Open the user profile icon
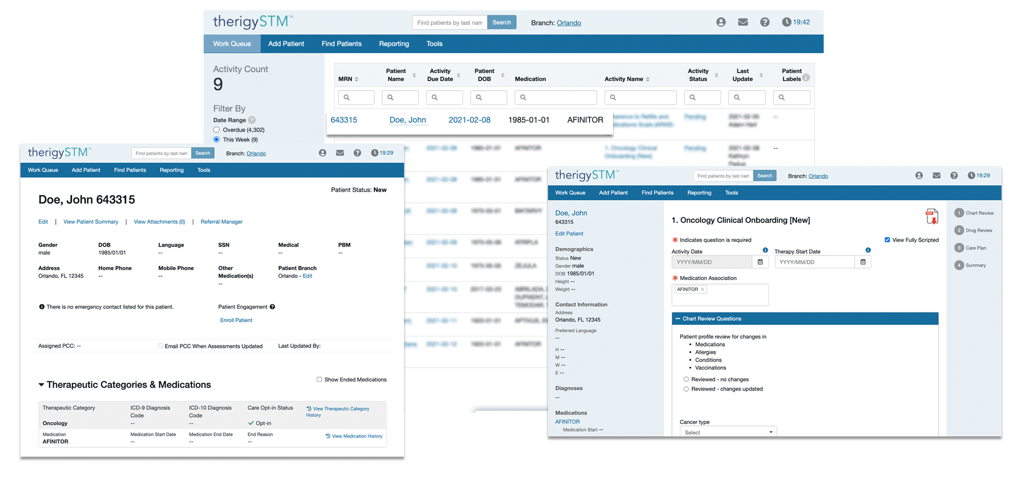This screenshot has height=478, width=1014. [721, 22]
